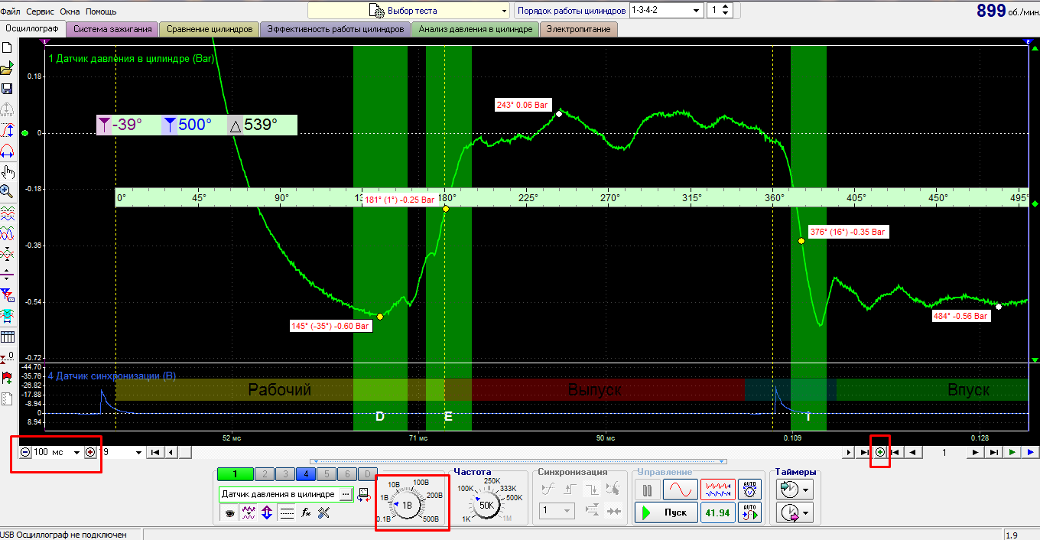Adjust the Частота knob set to 50K
Viewport: 1040px width, 540px height.
click(x=486, y=505)
